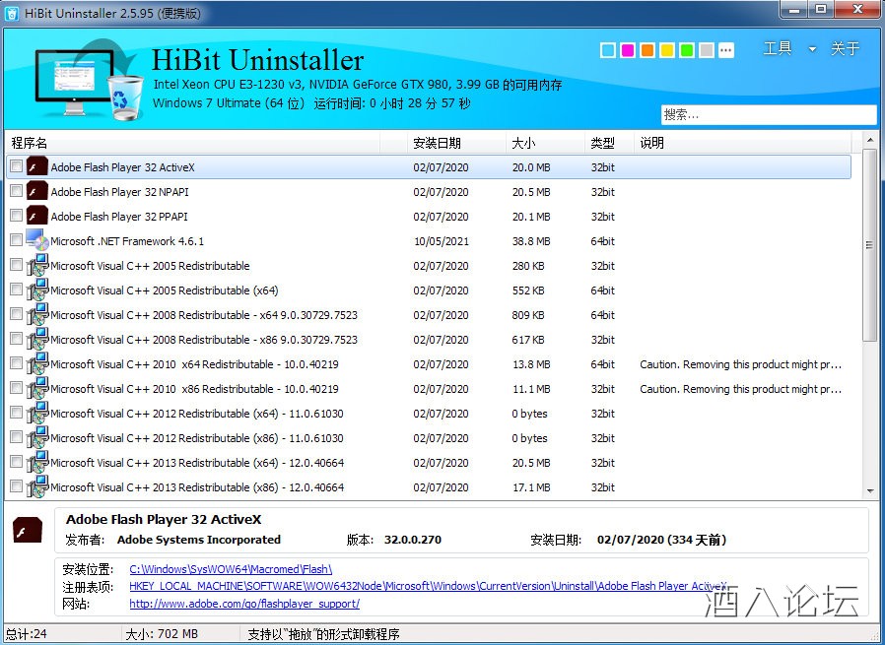
Task: Visit the adobe.com flashplayer support link
Action: tap(243, 604)
